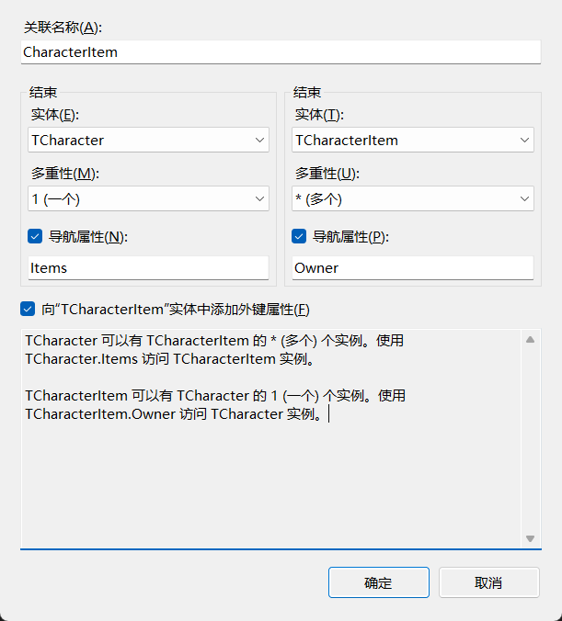The width and height of the screenshot is (562, 621).
Task: Click the Owner navigation property field
Action: (x=412, y=268)
